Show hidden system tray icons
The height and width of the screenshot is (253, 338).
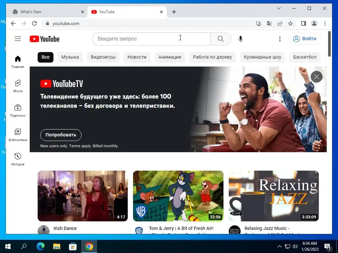coord(279,246)
